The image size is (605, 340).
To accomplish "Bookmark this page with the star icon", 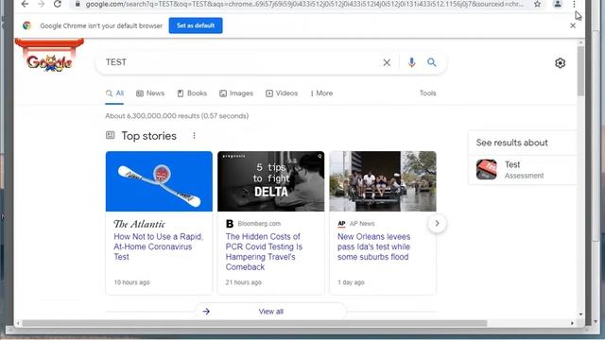I will point(537,4).
